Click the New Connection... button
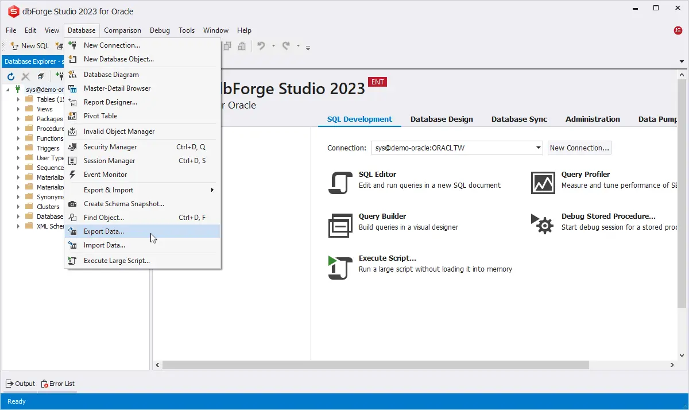The image size is (689, 410). [x=579, y=148]
